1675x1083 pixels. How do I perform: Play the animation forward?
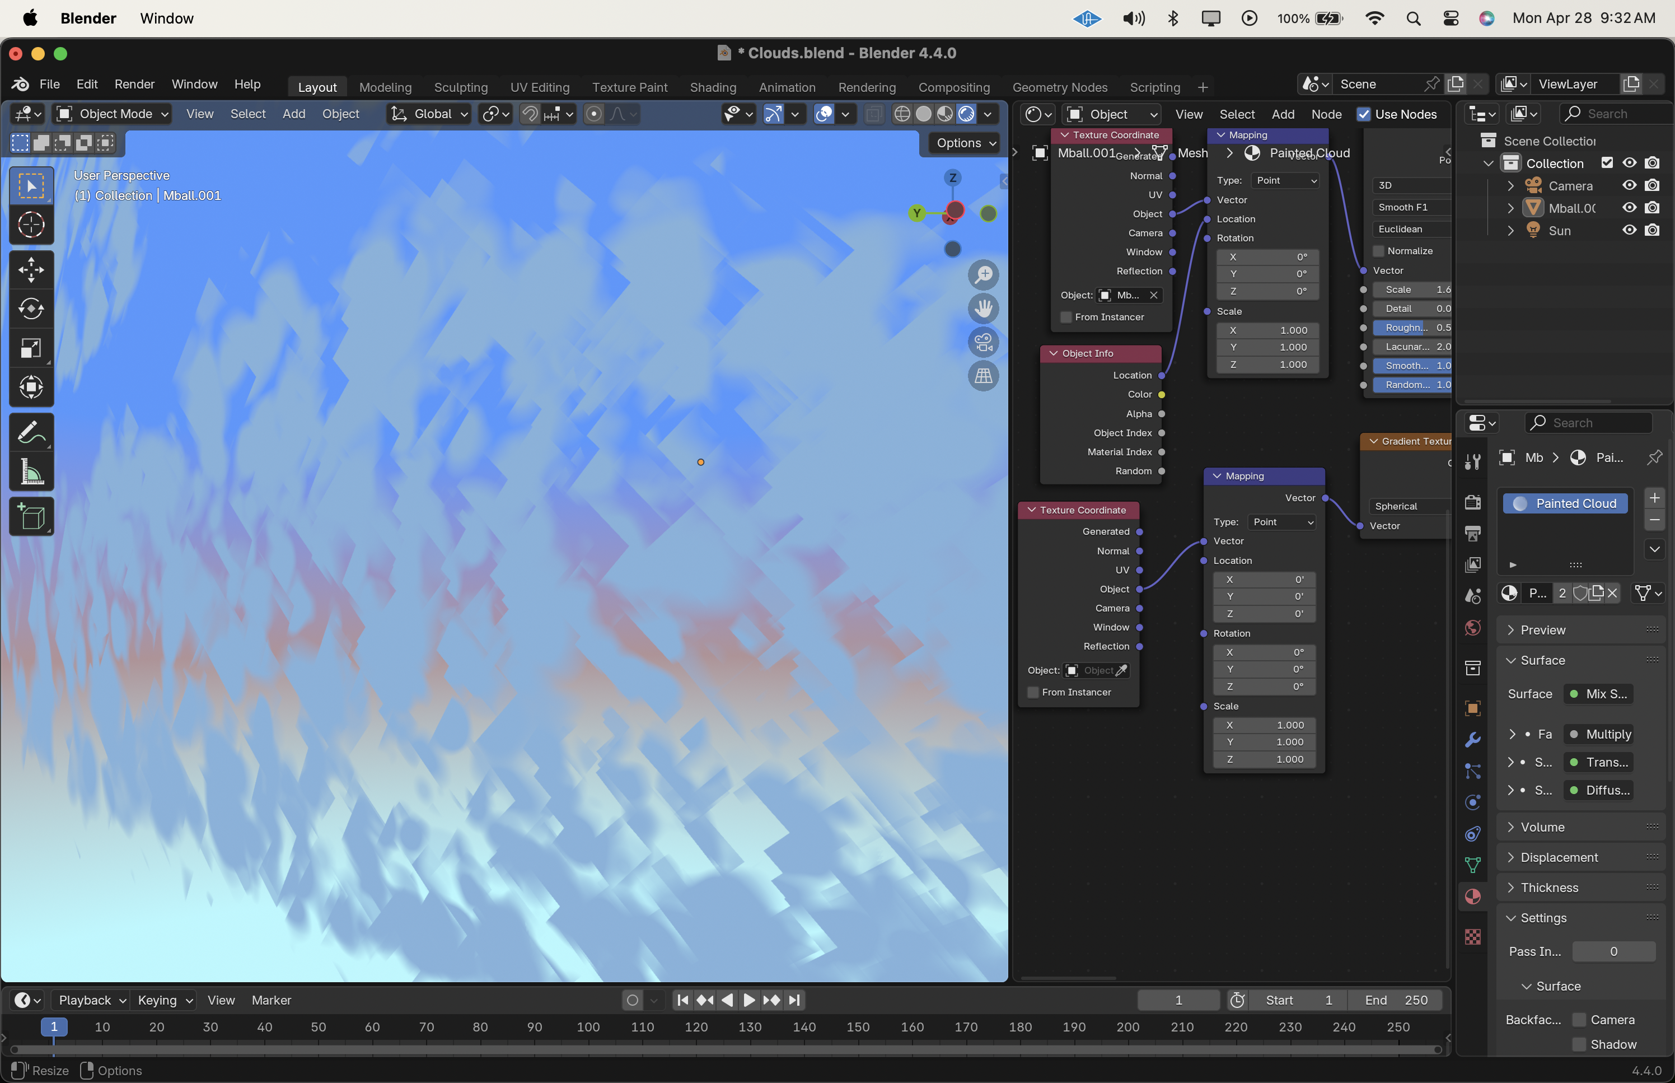pyautogui.click(x=749, y=1000)
